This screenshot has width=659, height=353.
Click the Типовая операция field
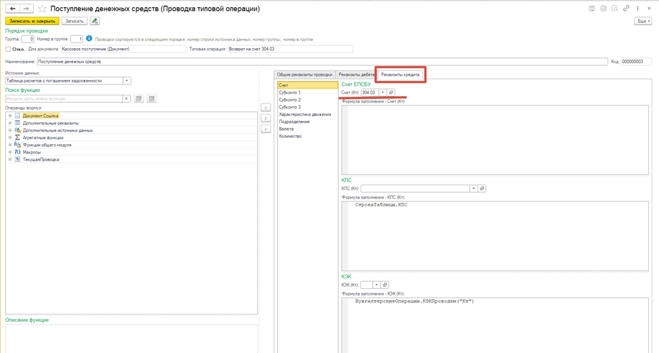coord(290,49)
